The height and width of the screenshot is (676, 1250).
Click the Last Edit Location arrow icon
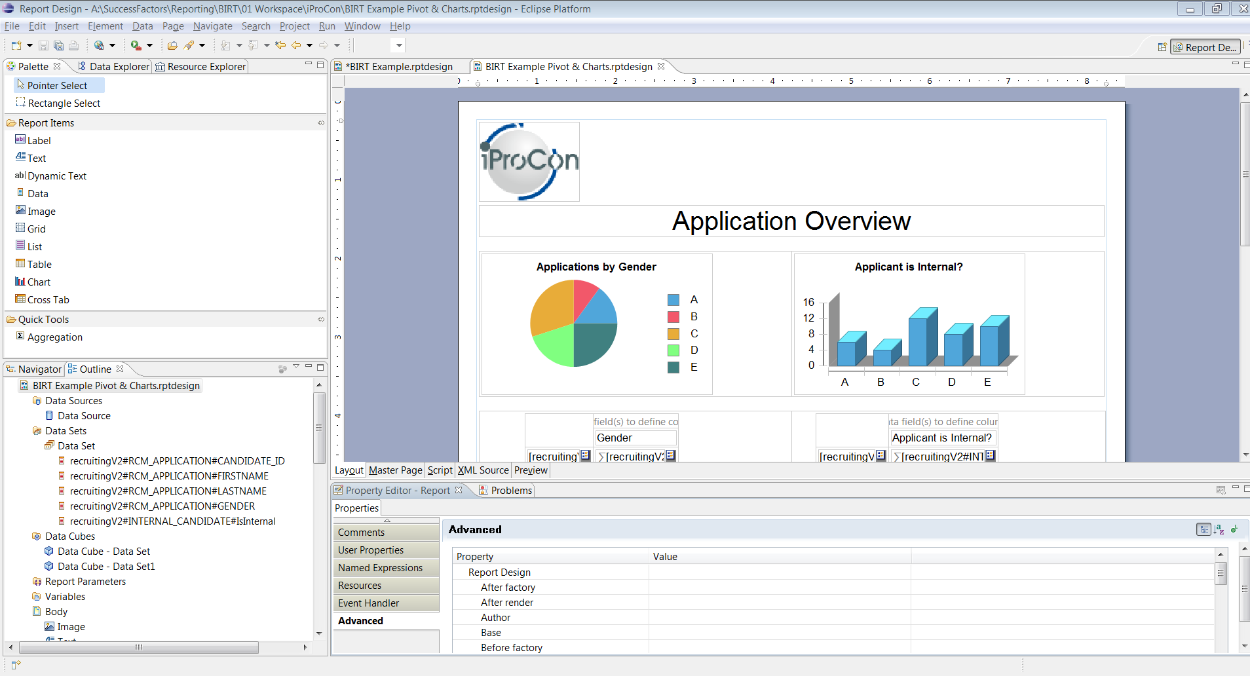click(280, 45)
